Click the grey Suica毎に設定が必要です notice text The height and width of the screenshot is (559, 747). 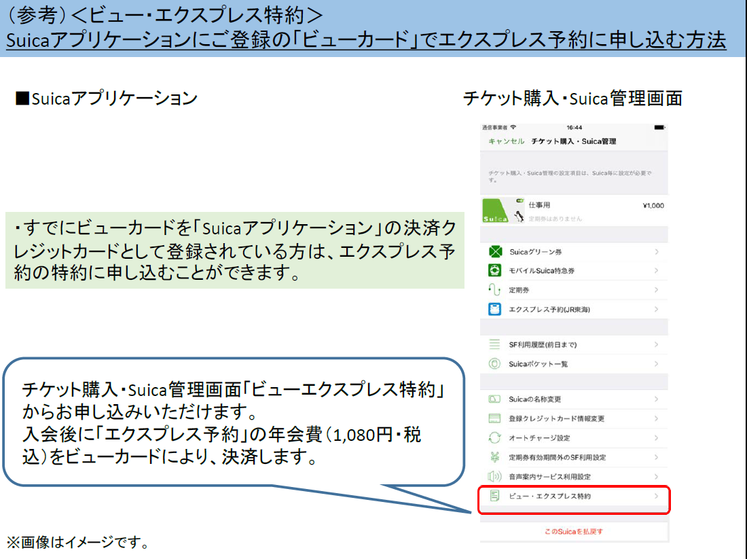(x=570, y=176)
